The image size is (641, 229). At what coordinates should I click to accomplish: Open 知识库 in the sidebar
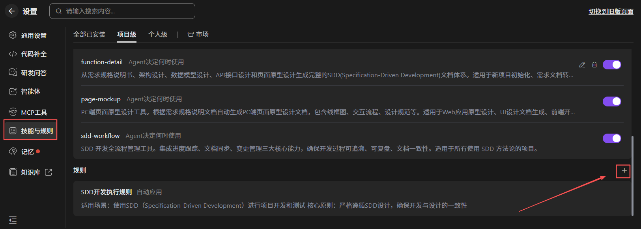[x=31, y=172]
